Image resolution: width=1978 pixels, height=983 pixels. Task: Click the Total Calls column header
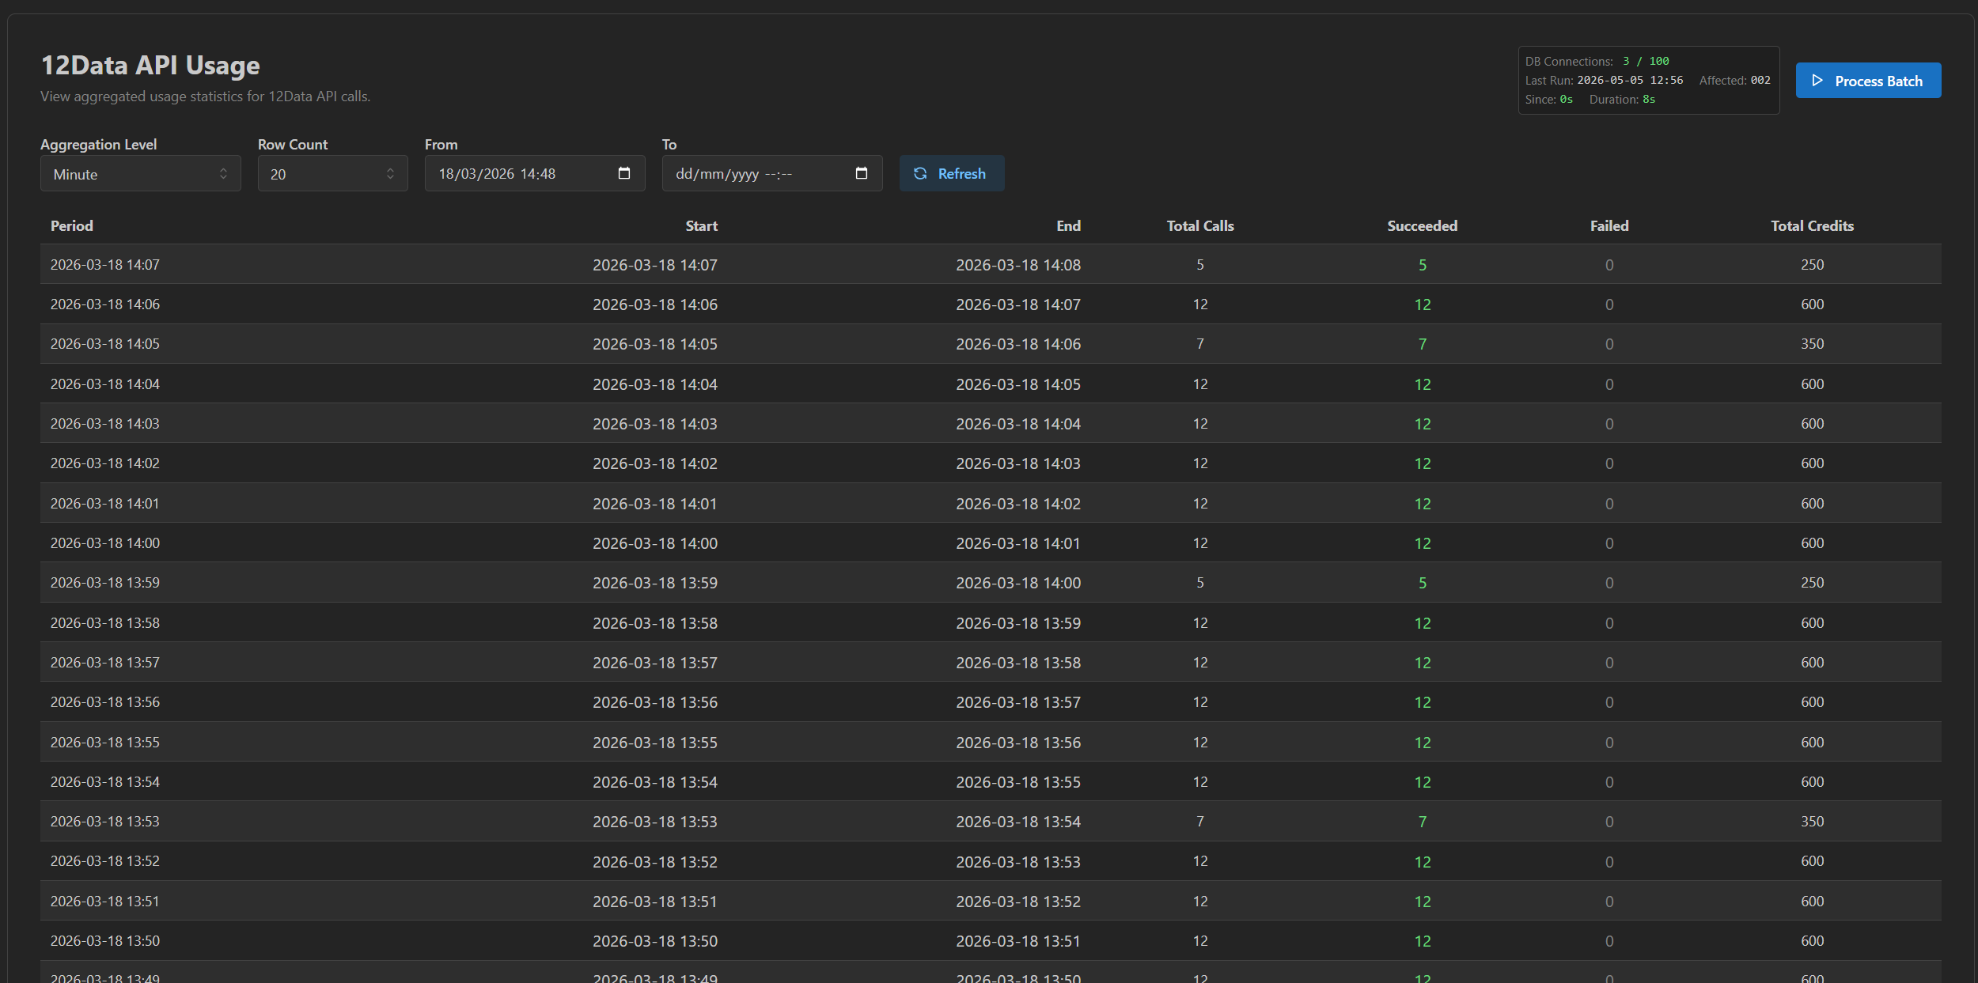(x=1200, y=226)
